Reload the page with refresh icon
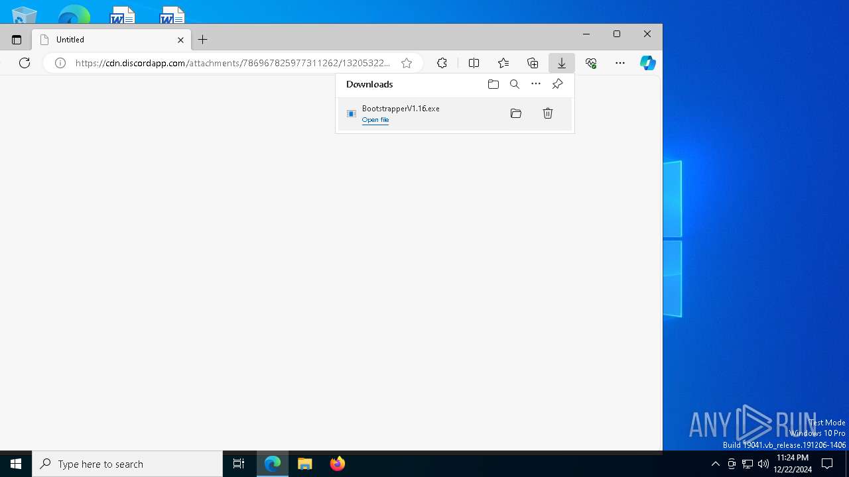 (x=25, y=63)
